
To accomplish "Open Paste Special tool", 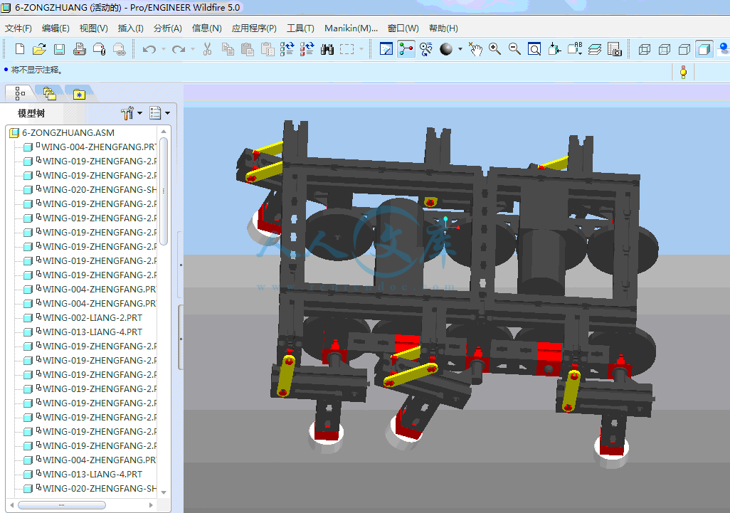I will (268, 49).
